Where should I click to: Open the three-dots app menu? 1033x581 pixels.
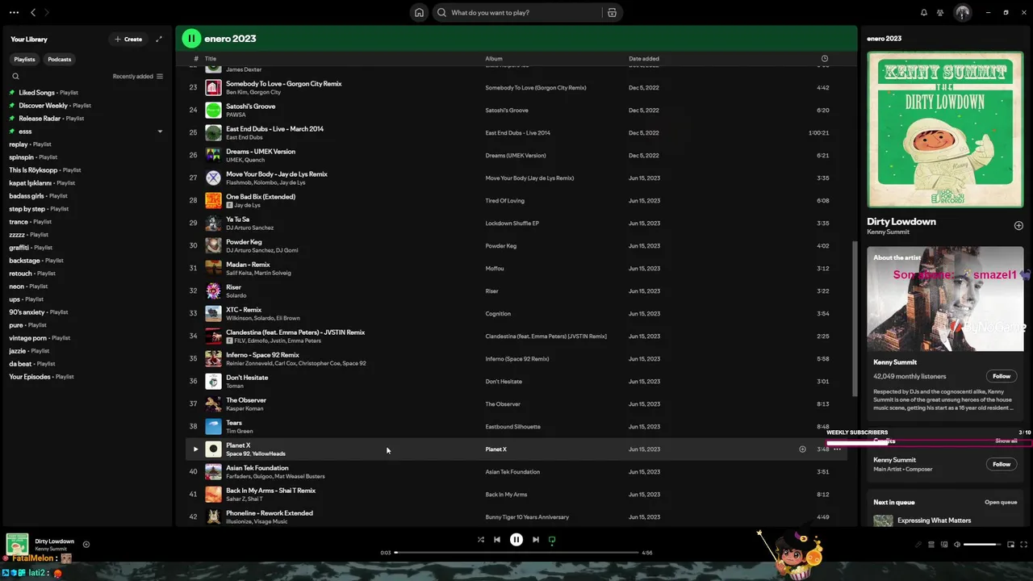click(x=14, y=12)
